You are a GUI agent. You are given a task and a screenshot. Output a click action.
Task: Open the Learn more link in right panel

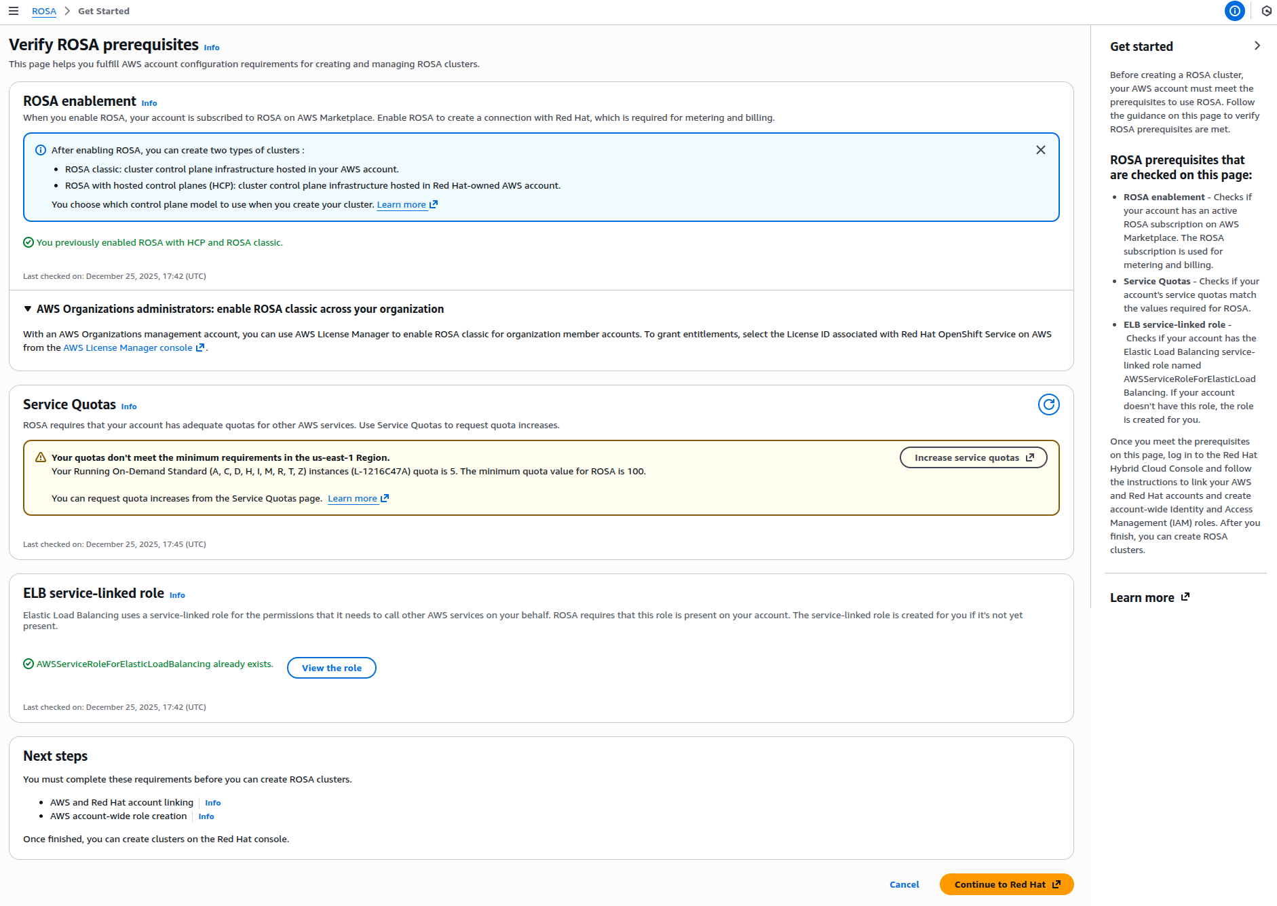(1142, 597)
